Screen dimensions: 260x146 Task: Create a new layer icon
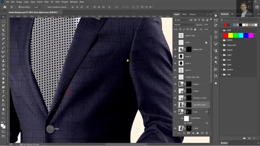coord(202,133)
